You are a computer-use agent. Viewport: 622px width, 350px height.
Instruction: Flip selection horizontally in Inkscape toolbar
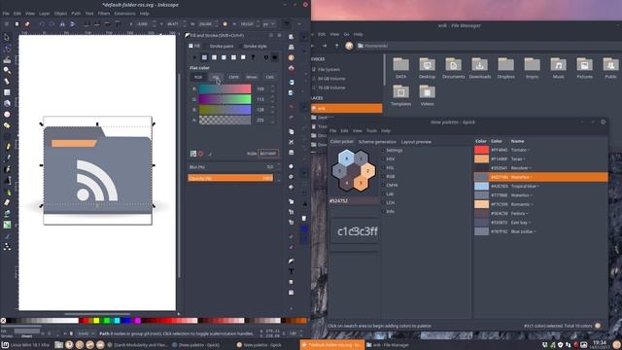point(62,24)
